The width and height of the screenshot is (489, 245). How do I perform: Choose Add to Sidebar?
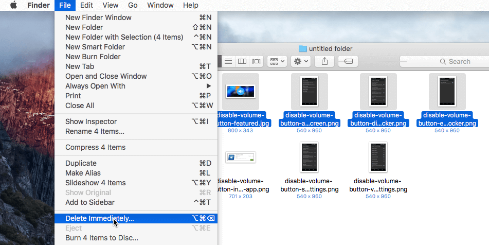pyautogui.click(x=136, y=202)
